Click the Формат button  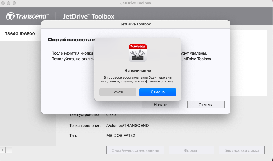pos(191,150)
